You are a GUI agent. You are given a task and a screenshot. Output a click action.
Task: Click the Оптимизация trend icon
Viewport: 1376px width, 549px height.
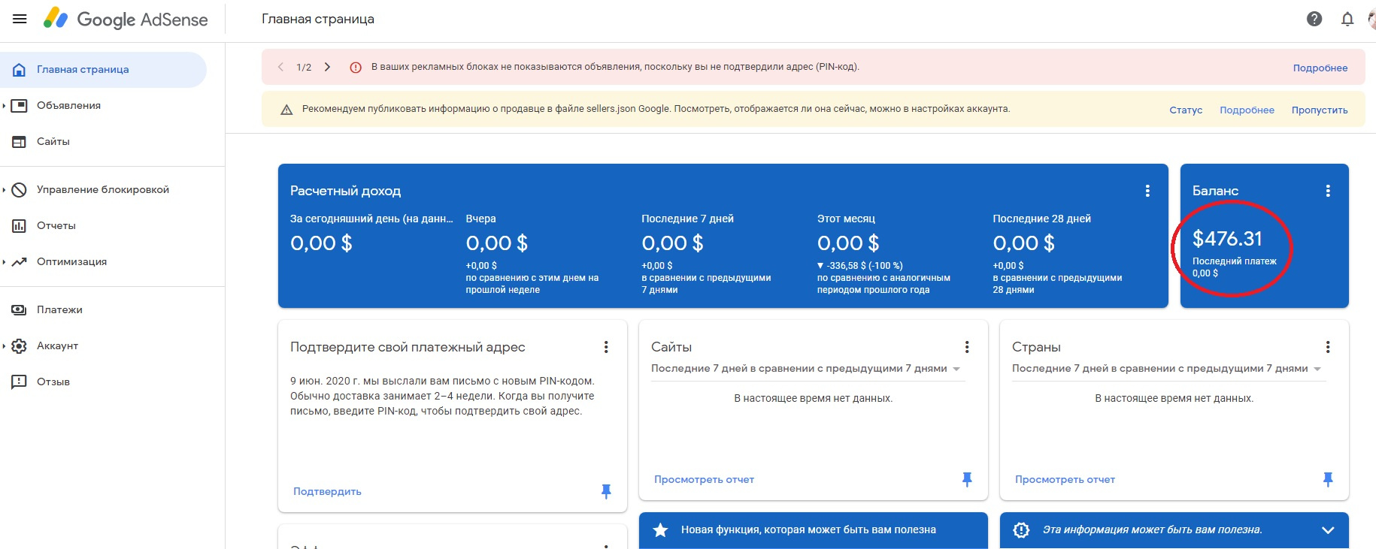tap(19, 261)
